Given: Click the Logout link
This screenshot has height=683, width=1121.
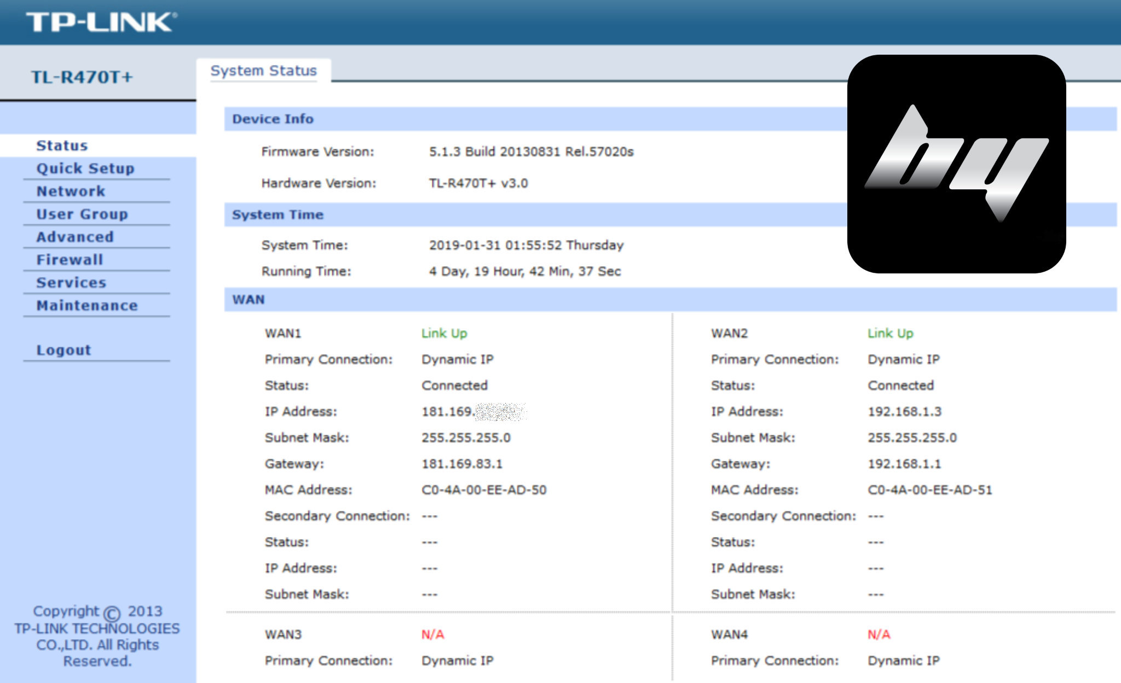Looking at the screenshot, I should pyautogui.click(x=63, y=350).
